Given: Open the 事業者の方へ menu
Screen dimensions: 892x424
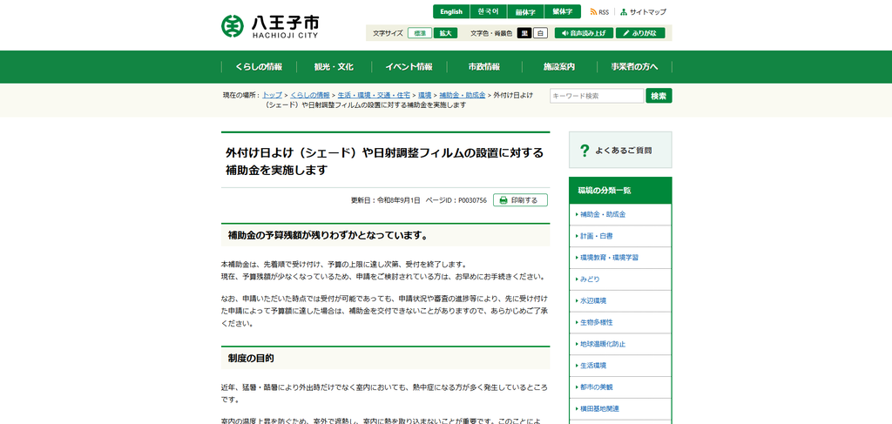Looking at the screenshot, I should pyautogui.click(x=634, y=67).
